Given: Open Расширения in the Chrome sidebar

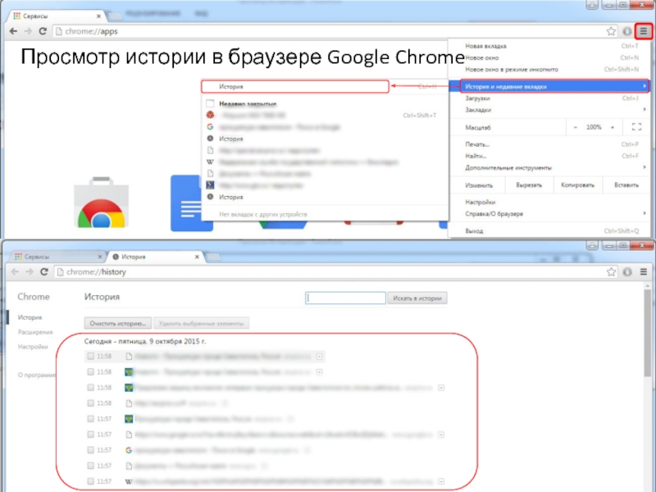Looking at the screenshot, I should click(35, 332).
